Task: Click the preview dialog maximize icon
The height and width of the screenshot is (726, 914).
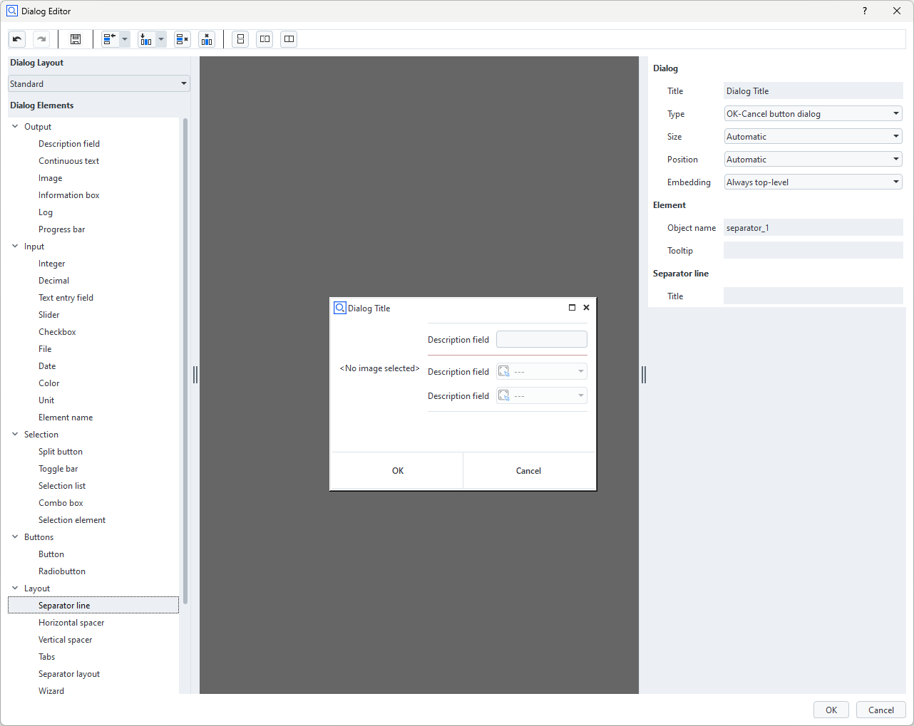Action: click(572, 308)
